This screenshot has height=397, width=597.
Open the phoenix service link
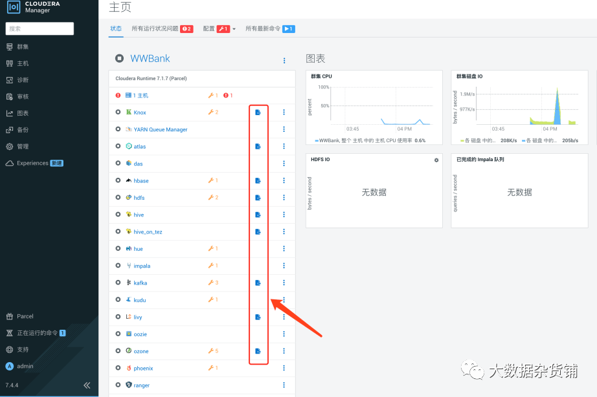(x=143, y=368)
